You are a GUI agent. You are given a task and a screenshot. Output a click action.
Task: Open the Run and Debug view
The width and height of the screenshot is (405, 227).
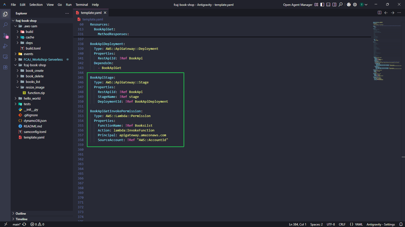tap(5, 46)
